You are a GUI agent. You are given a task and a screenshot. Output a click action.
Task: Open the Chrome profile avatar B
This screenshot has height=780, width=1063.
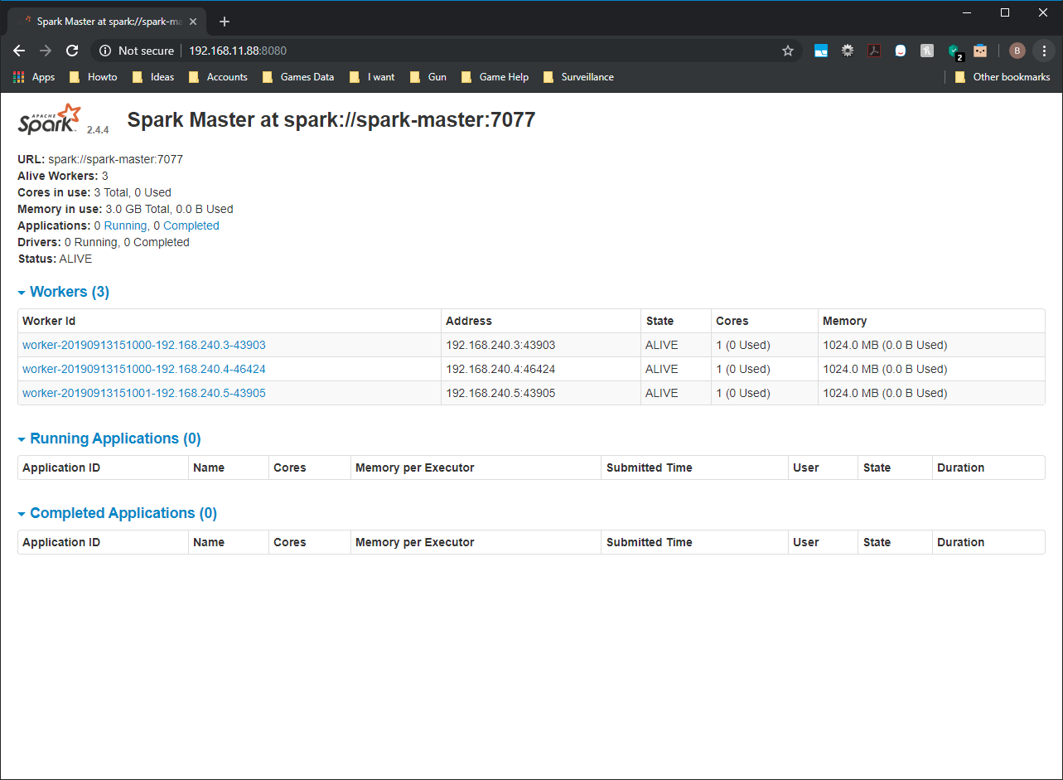[x=1017, y=51]
